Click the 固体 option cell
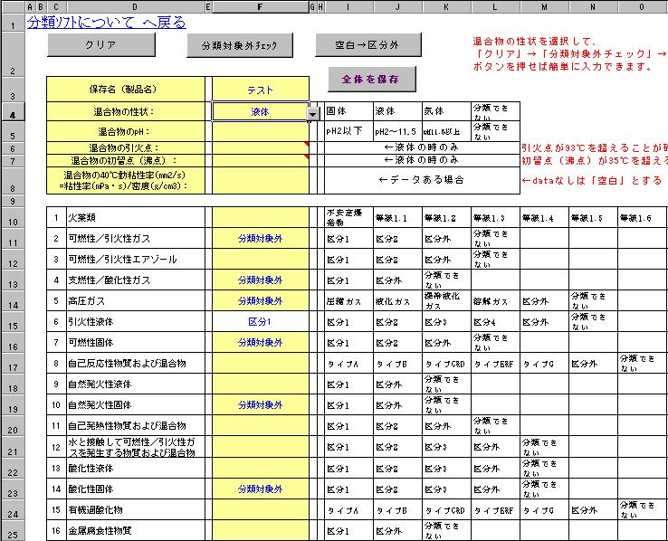668x541 pixels. coord(348,111)
